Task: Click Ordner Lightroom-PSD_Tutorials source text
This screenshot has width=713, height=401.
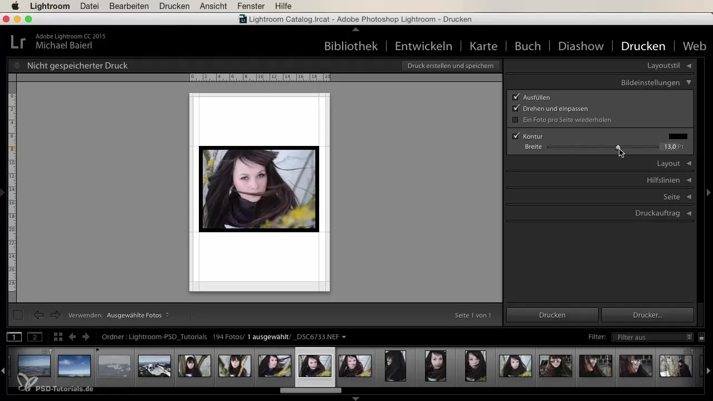Action: click(x=154, y=337)
